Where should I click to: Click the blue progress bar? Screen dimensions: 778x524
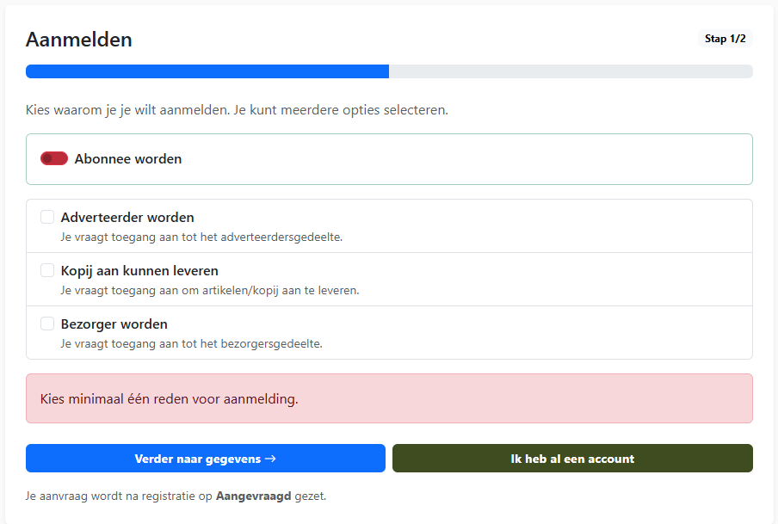coord(207,71)
